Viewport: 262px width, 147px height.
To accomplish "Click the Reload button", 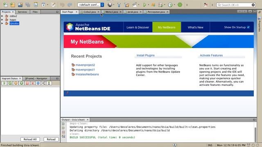I will (51, 139).
